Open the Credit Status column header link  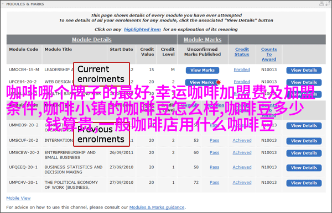click(x=242, y=52)
